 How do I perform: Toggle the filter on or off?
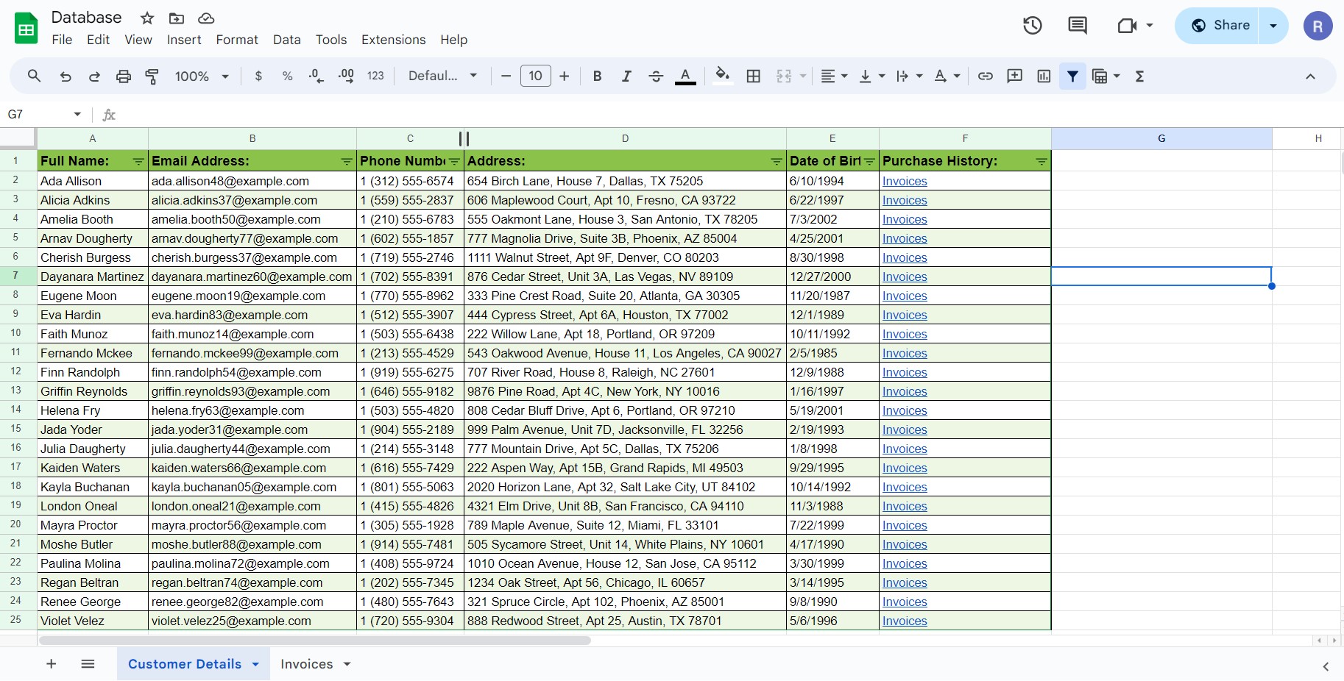[x=1073, y=76]
